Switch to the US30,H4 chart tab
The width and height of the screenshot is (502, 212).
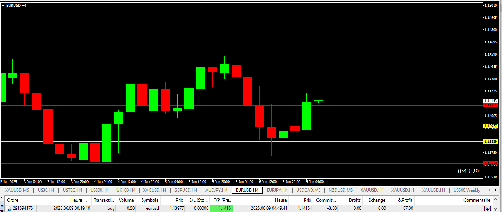(x=46, y=190)
